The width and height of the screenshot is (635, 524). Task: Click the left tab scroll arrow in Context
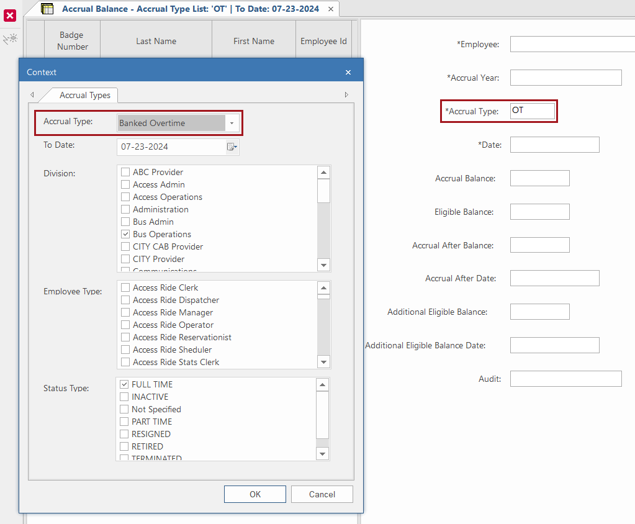pos(32,95)
